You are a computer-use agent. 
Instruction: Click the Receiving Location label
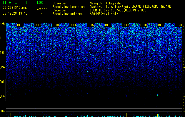(69, 7)
